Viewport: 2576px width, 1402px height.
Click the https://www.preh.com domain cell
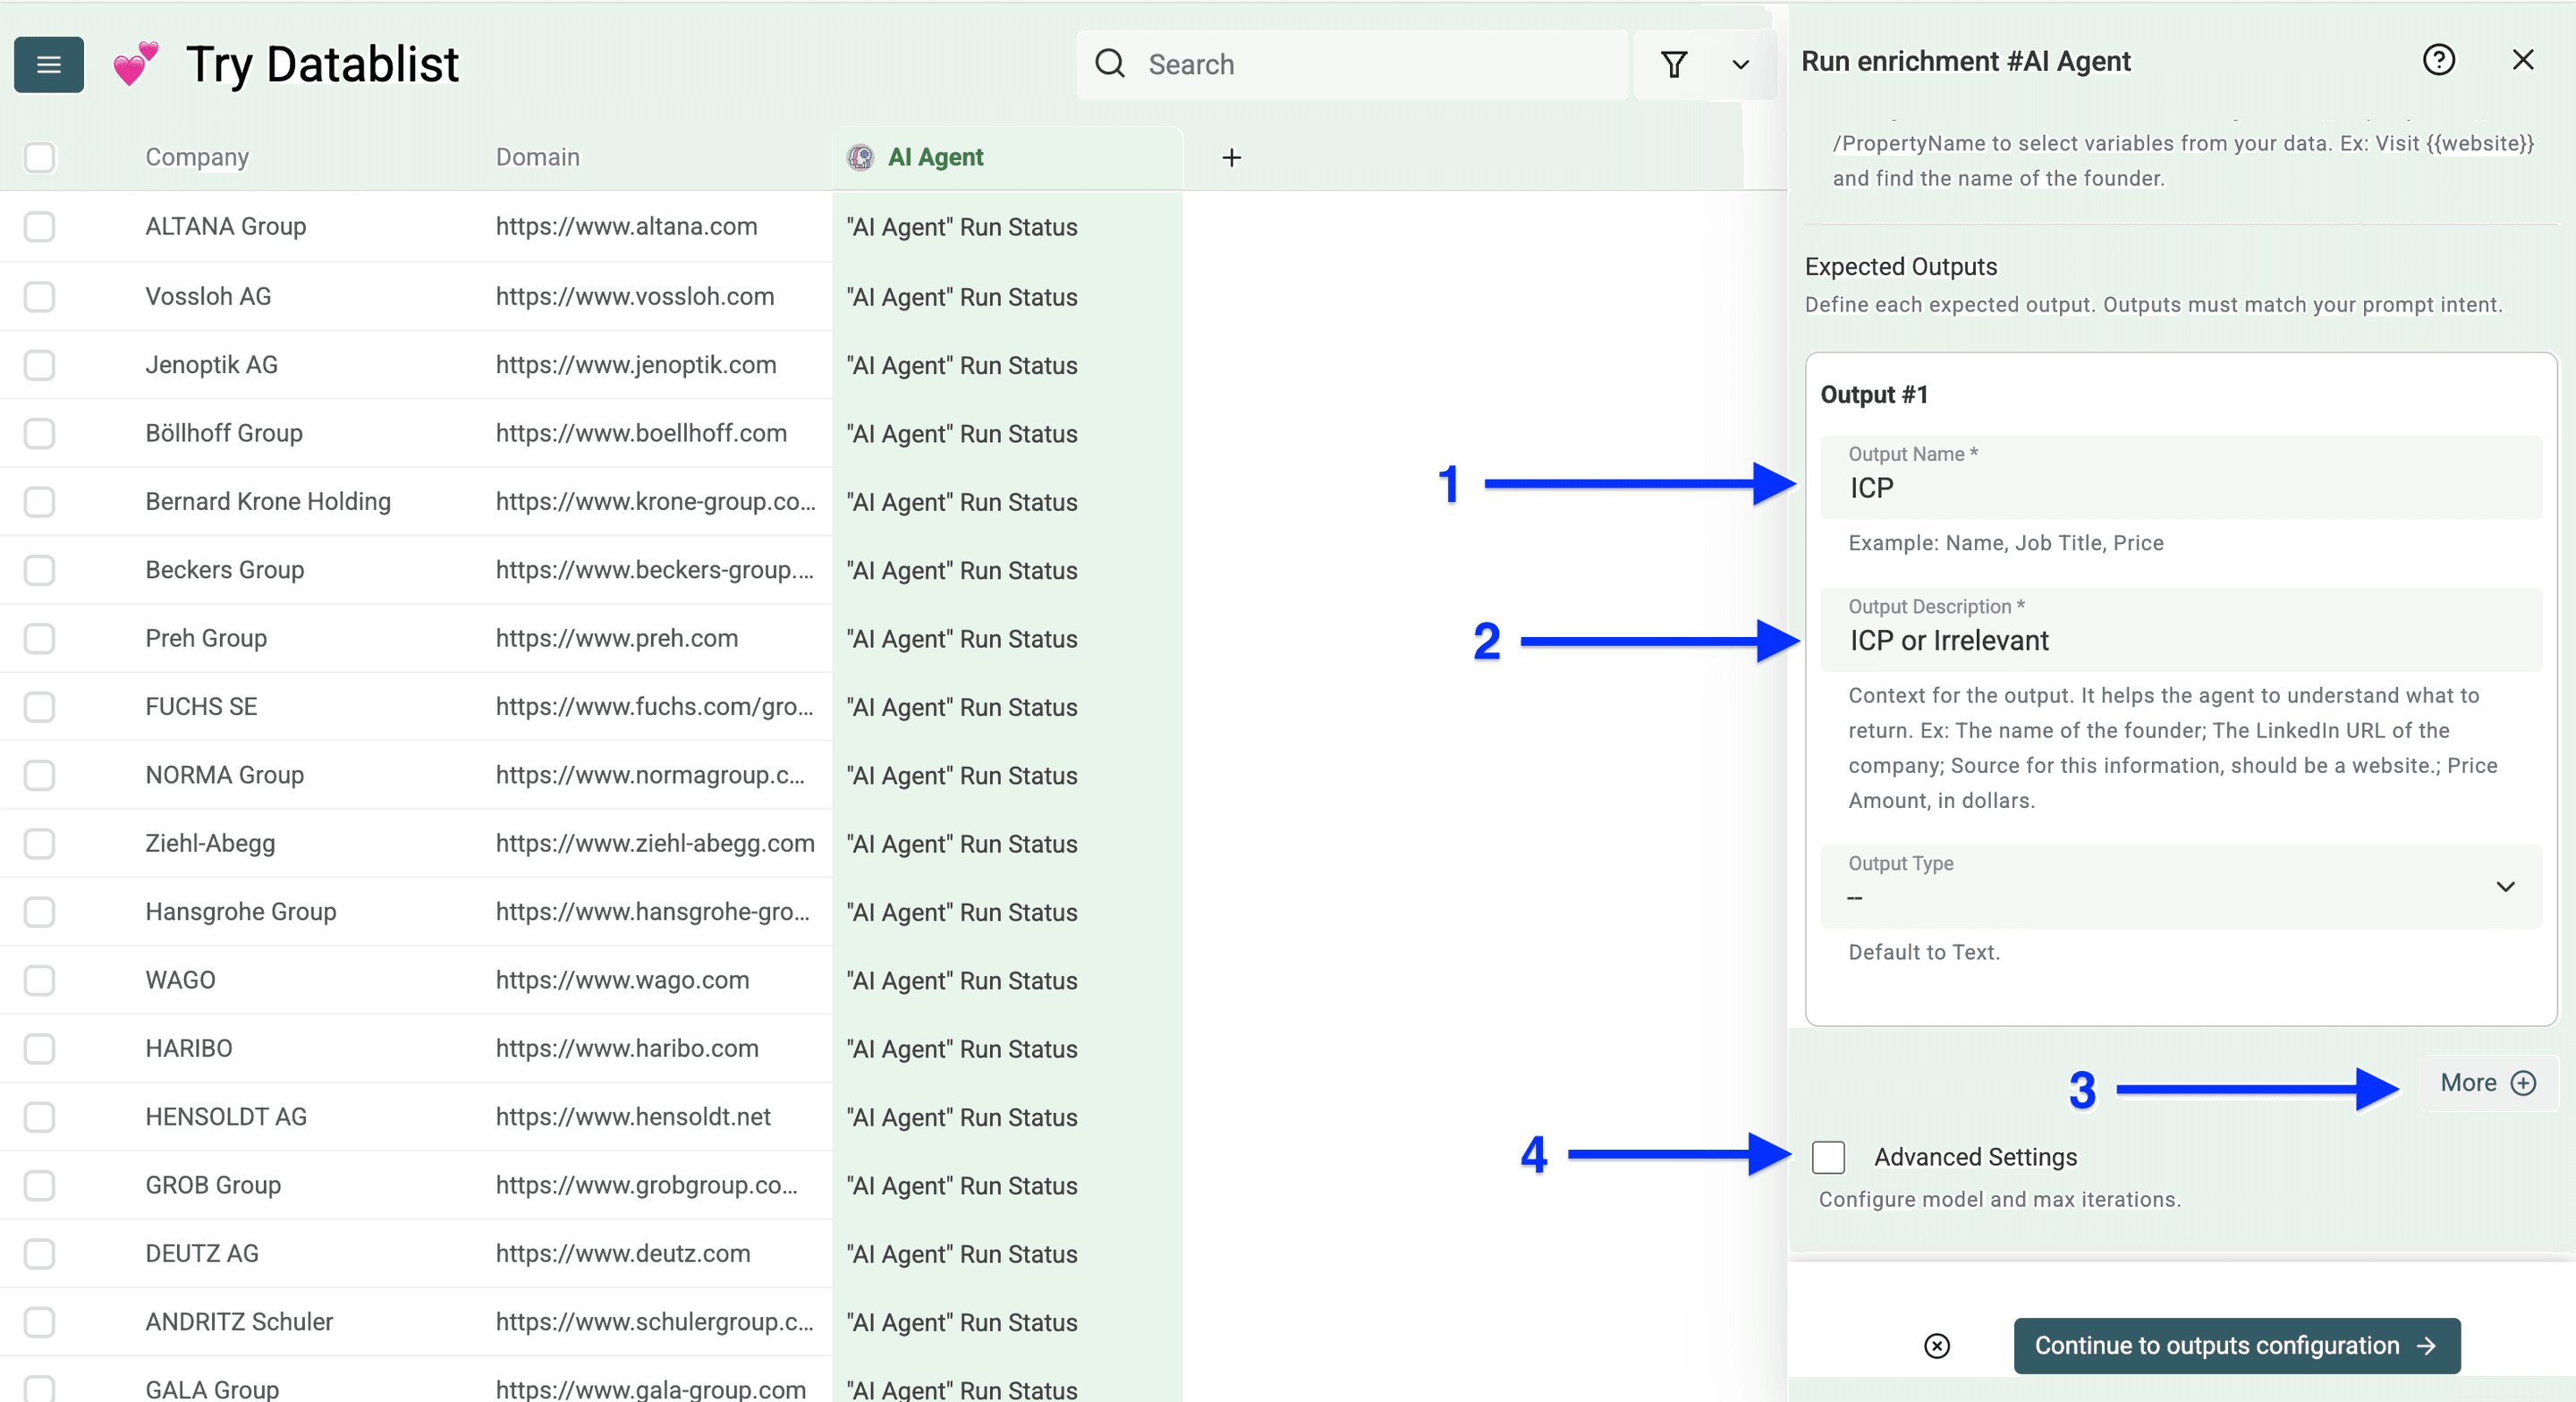pos(616,638)
